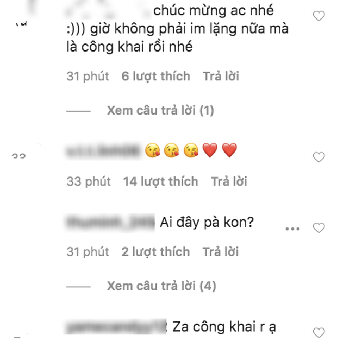
Task: Expand 'Xem câu trả lời (1)' replies
Action: (x=160, y=110)
